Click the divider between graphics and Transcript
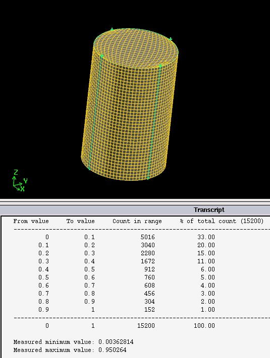 pos(135,201)
